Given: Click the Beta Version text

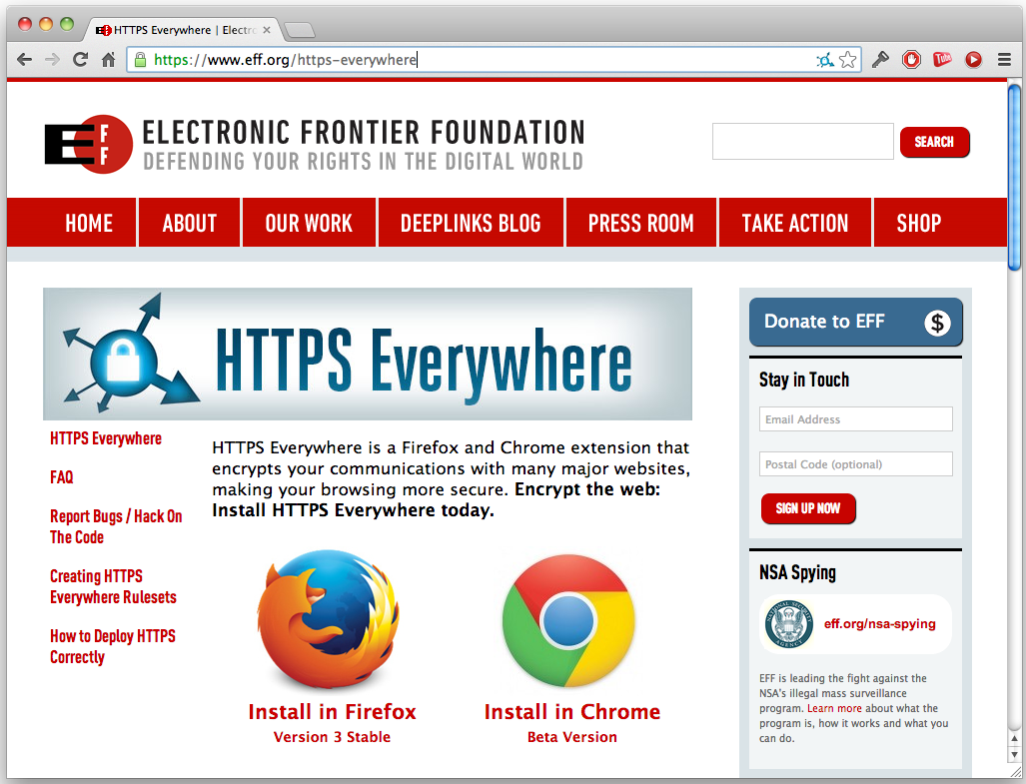Looking at the screenshot, I should click(571, 737).
